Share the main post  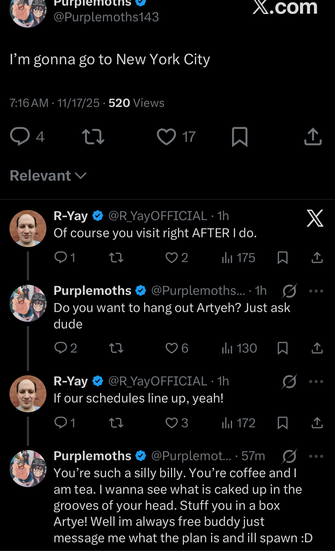click(x=313, y=137)
